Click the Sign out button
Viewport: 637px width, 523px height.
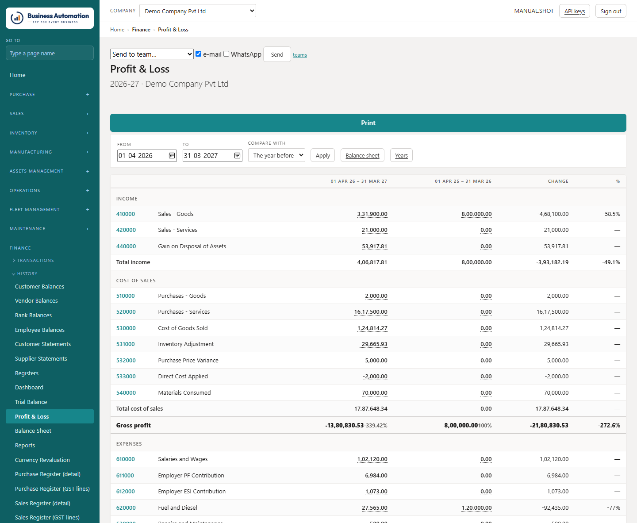(x=611, y=11)
